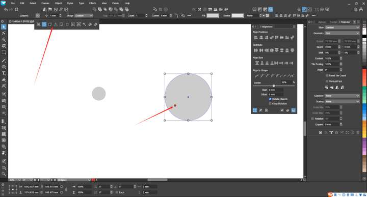Screen dimensions: 367x197
Task: Click first Align to Shape icon
Action: pos(257,76)
